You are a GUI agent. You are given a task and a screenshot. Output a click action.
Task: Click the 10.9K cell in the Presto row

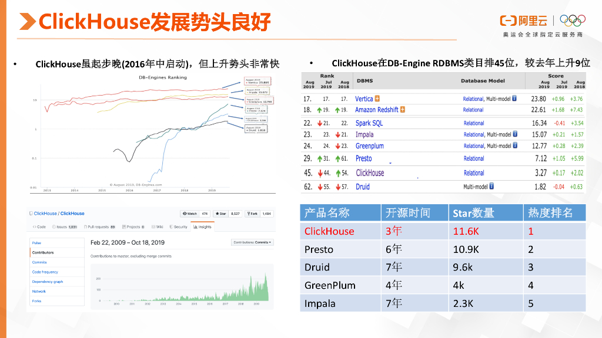[x=486, y=249]
